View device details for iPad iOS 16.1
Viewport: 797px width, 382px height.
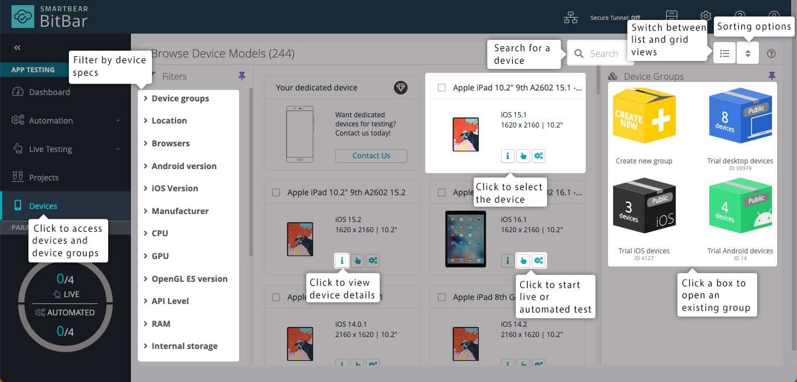click(507, 260)
